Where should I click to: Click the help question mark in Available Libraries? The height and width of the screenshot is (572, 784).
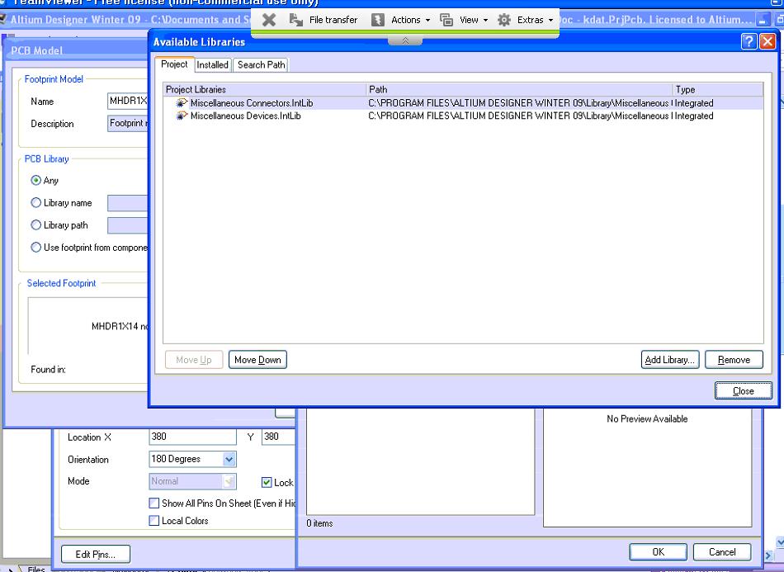(749, 41)
